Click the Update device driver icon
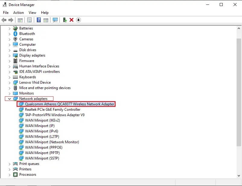This screenshot has height=186, width=242. click(x=65, y=20)
